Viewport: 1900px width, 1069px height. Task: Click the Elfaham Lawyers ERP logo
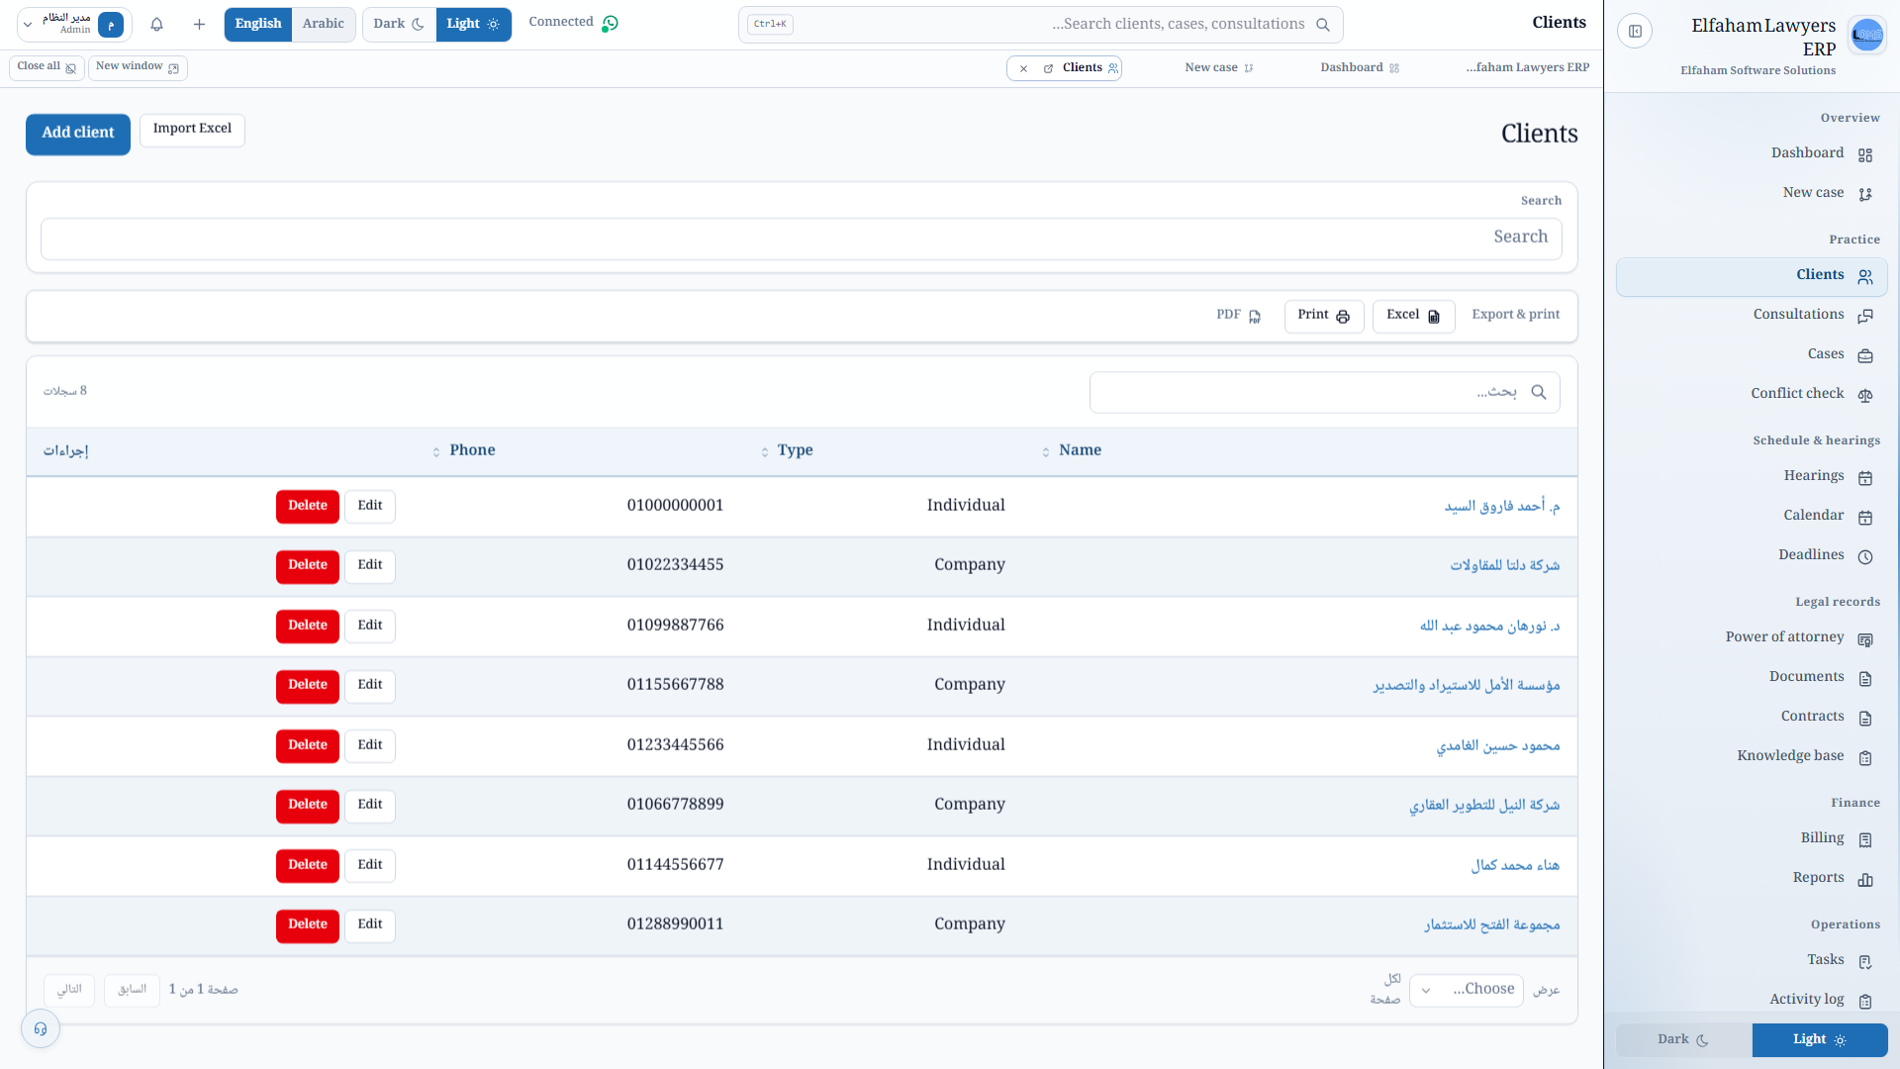(x=1867, y=35)
